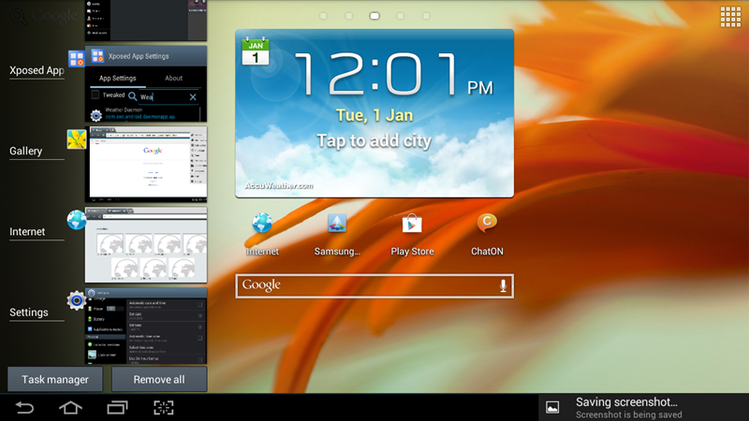Tap the magnifier in Xposed thumbnail
The image size is (749, 421).
(x=132, y=96)
